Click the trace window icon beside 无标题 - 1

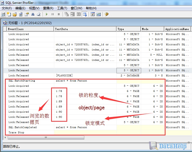click(x=5, y=23)
